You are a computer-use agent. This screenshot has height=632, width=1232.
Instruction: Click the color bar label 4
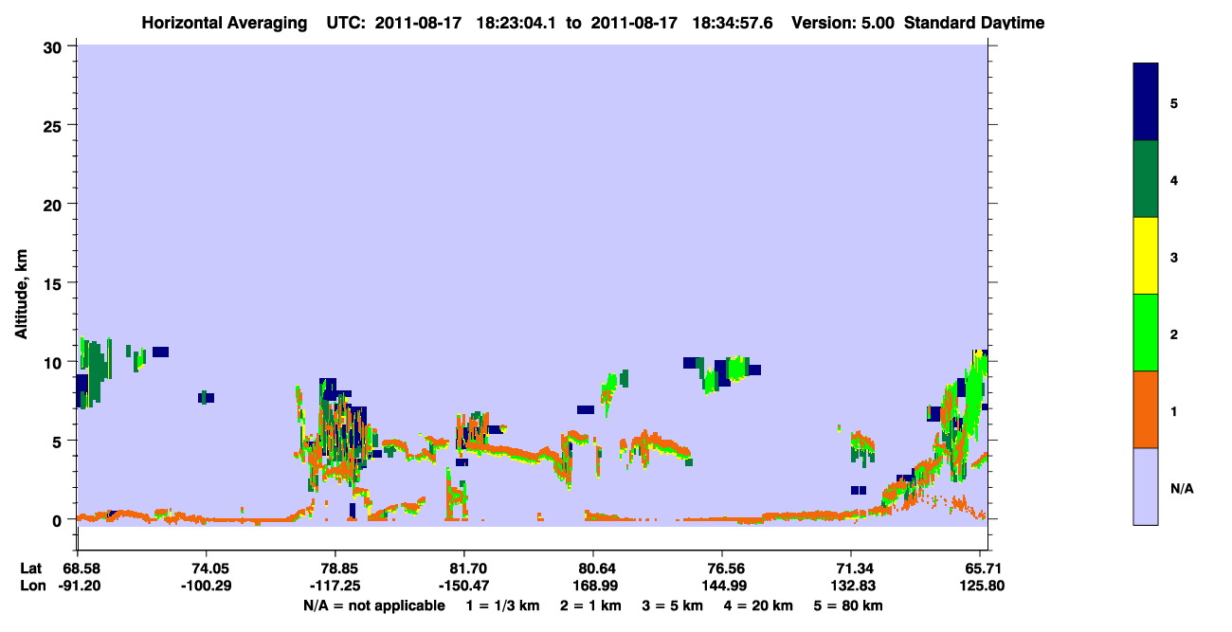[1174, 179]
